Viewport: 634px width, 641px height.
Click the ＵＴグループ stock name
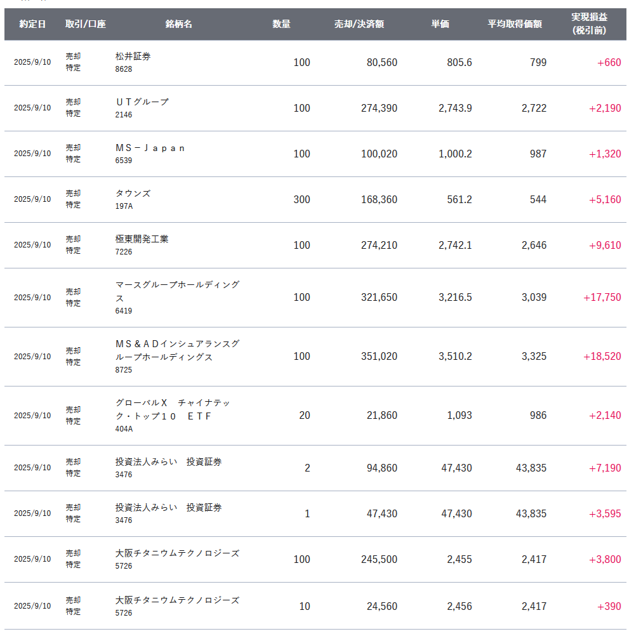pyautogui.click(x=142, y=102)
